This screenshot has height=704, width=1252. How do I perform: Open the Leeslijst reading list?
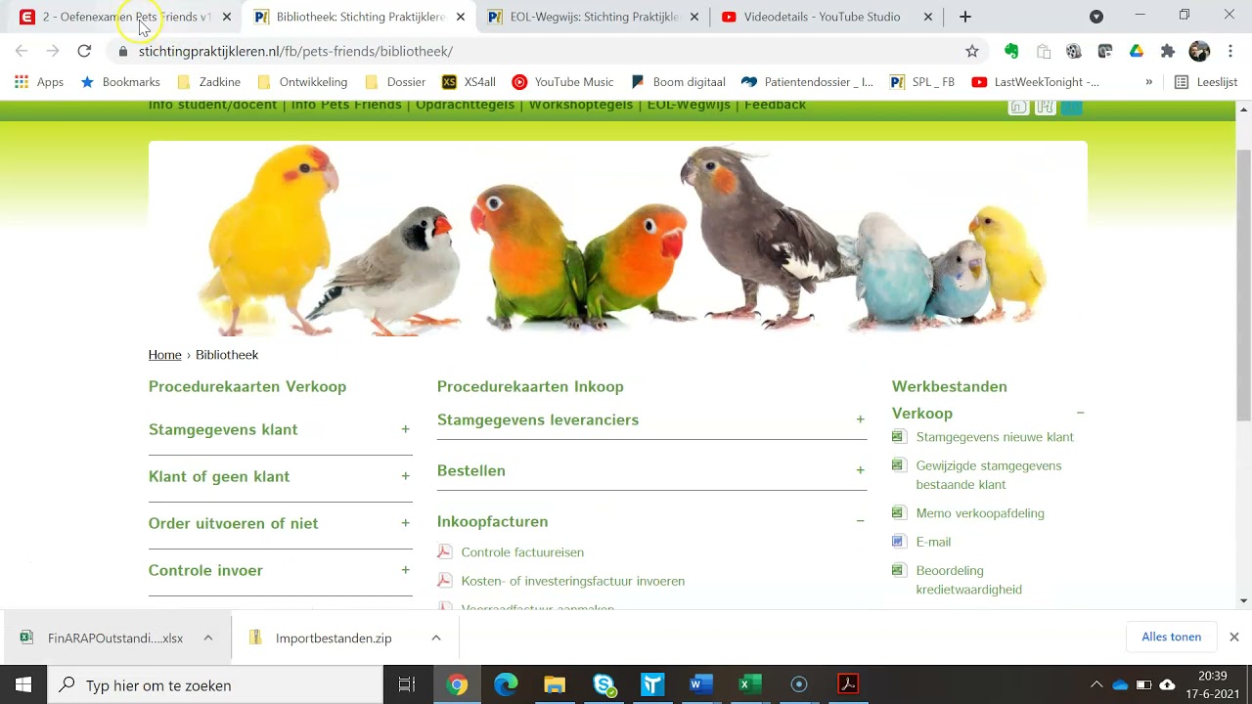point(1206,82)
